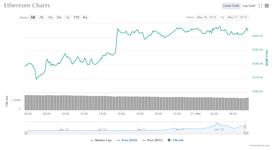
Task: Click the navigator scrollbar track
Action: pos(134,133)
